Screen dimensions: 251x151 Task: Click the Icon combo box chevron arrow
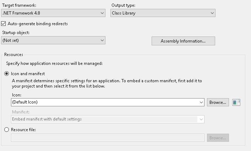201,102
